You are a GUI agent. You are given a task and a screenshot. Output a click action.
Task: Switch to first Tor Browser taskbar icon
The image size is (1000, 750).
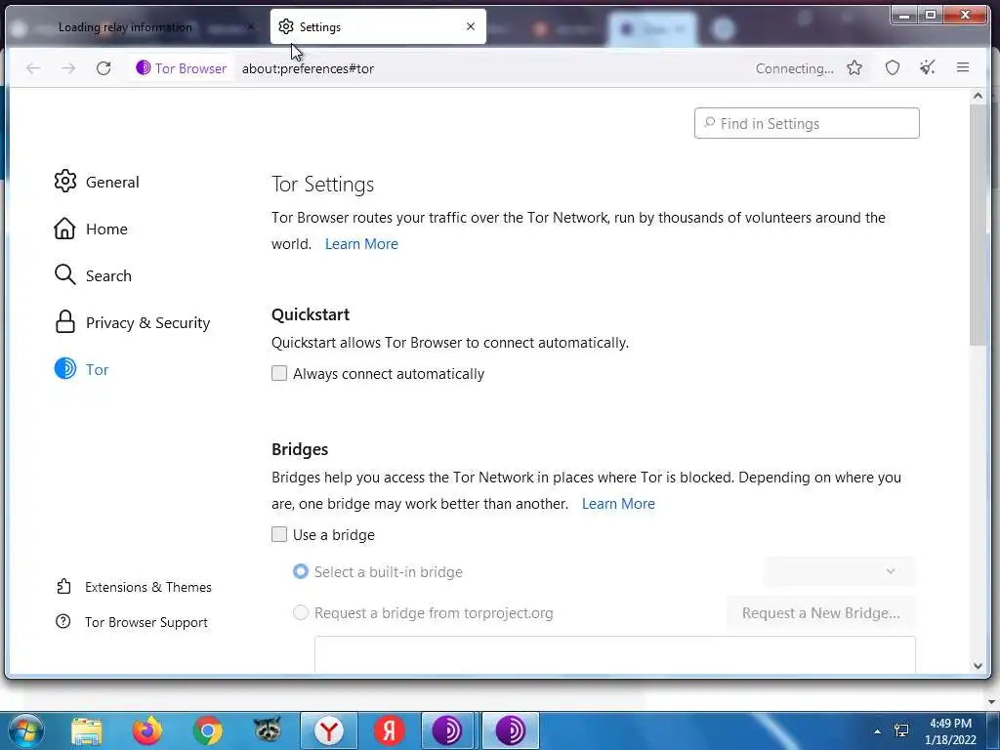click(447, 730)
